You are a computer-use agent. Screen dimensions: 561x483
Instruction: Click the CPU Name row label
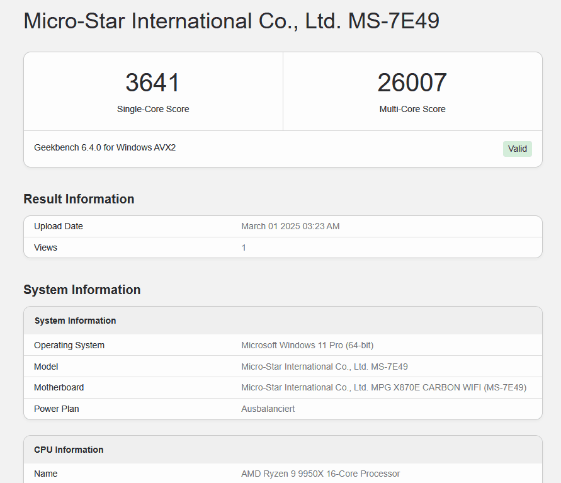pyautogui.click(x=45, y=474)
